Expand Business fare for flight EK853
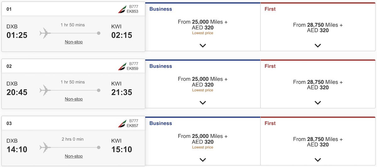This screenshot has width=377, height=167. click(x=203, y=46)
